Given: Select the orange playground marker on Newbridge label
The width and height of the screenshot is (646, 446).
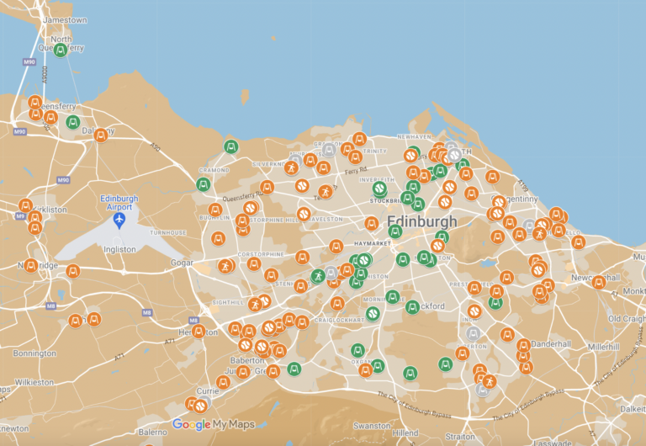Looking at the screenshot, I should (31, 266).
